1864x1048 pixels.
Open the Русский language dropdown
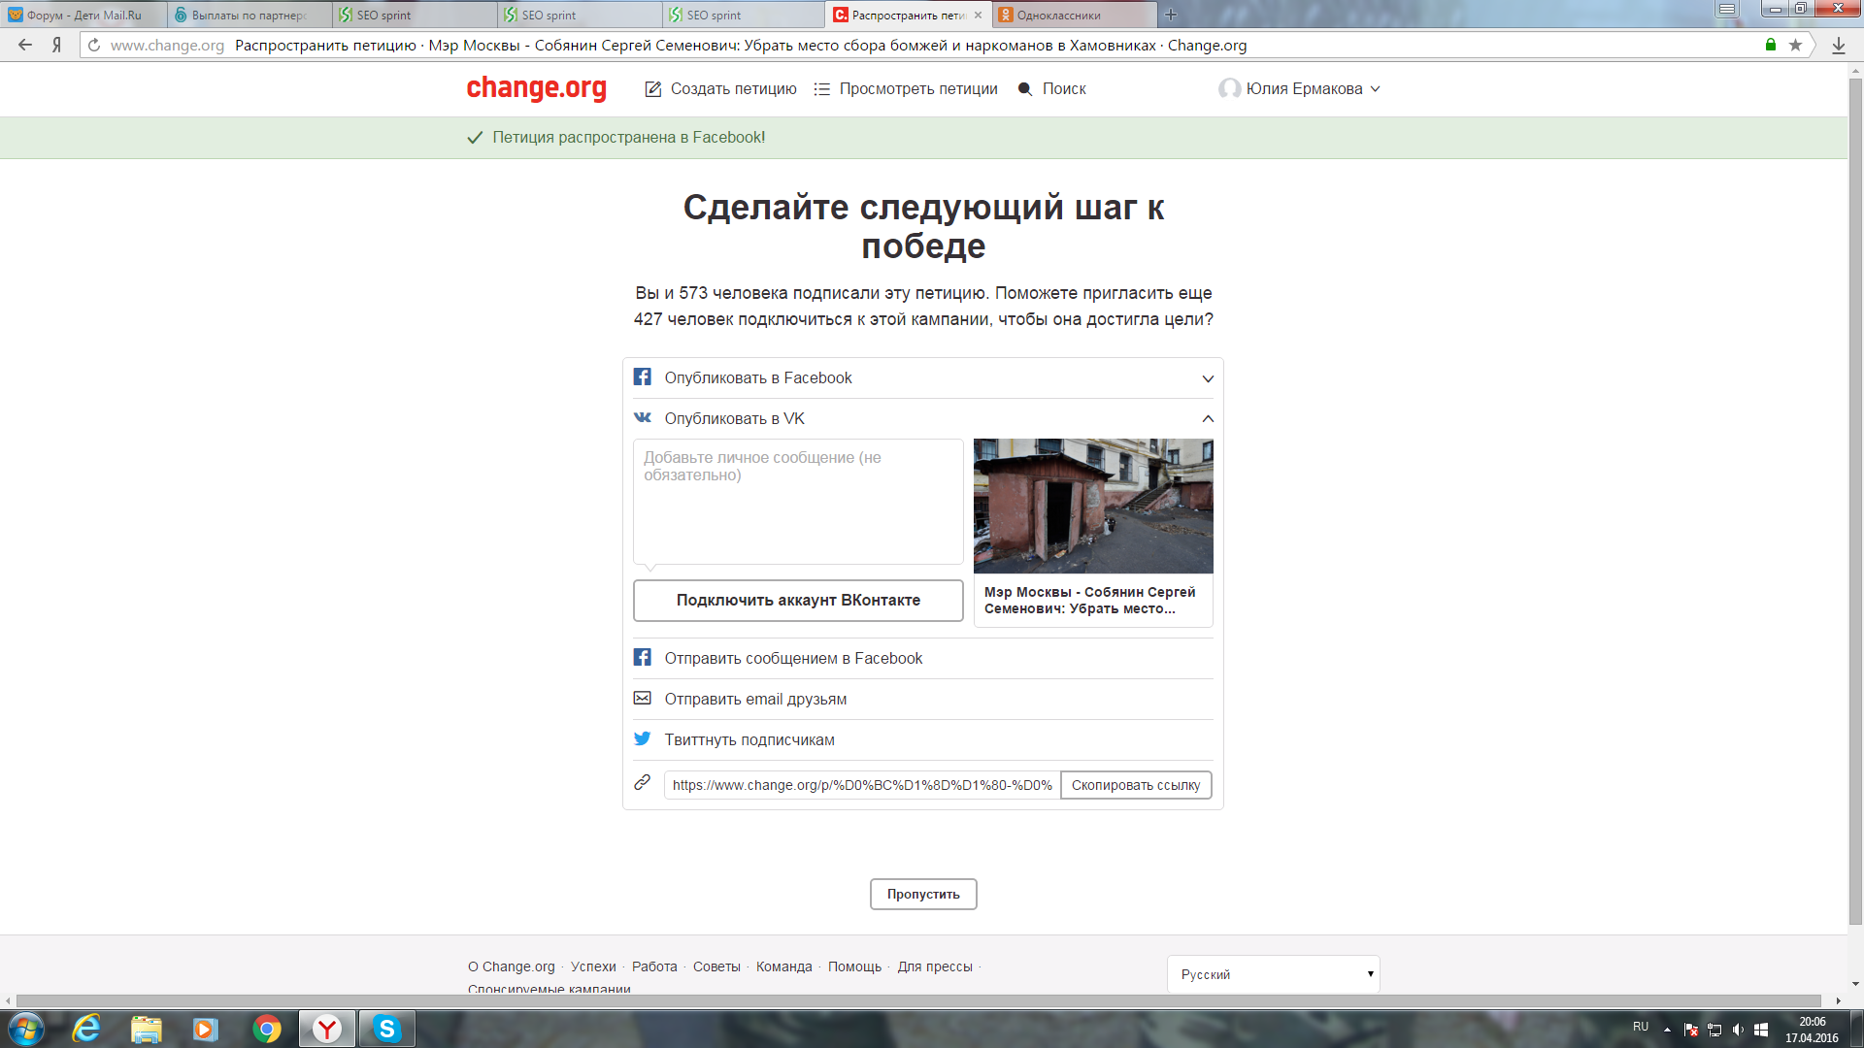1273,974
